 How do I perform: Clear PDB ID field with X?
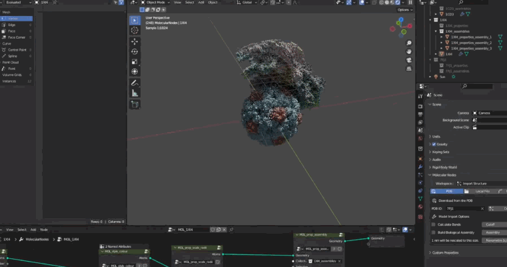[x=482, y=209]
